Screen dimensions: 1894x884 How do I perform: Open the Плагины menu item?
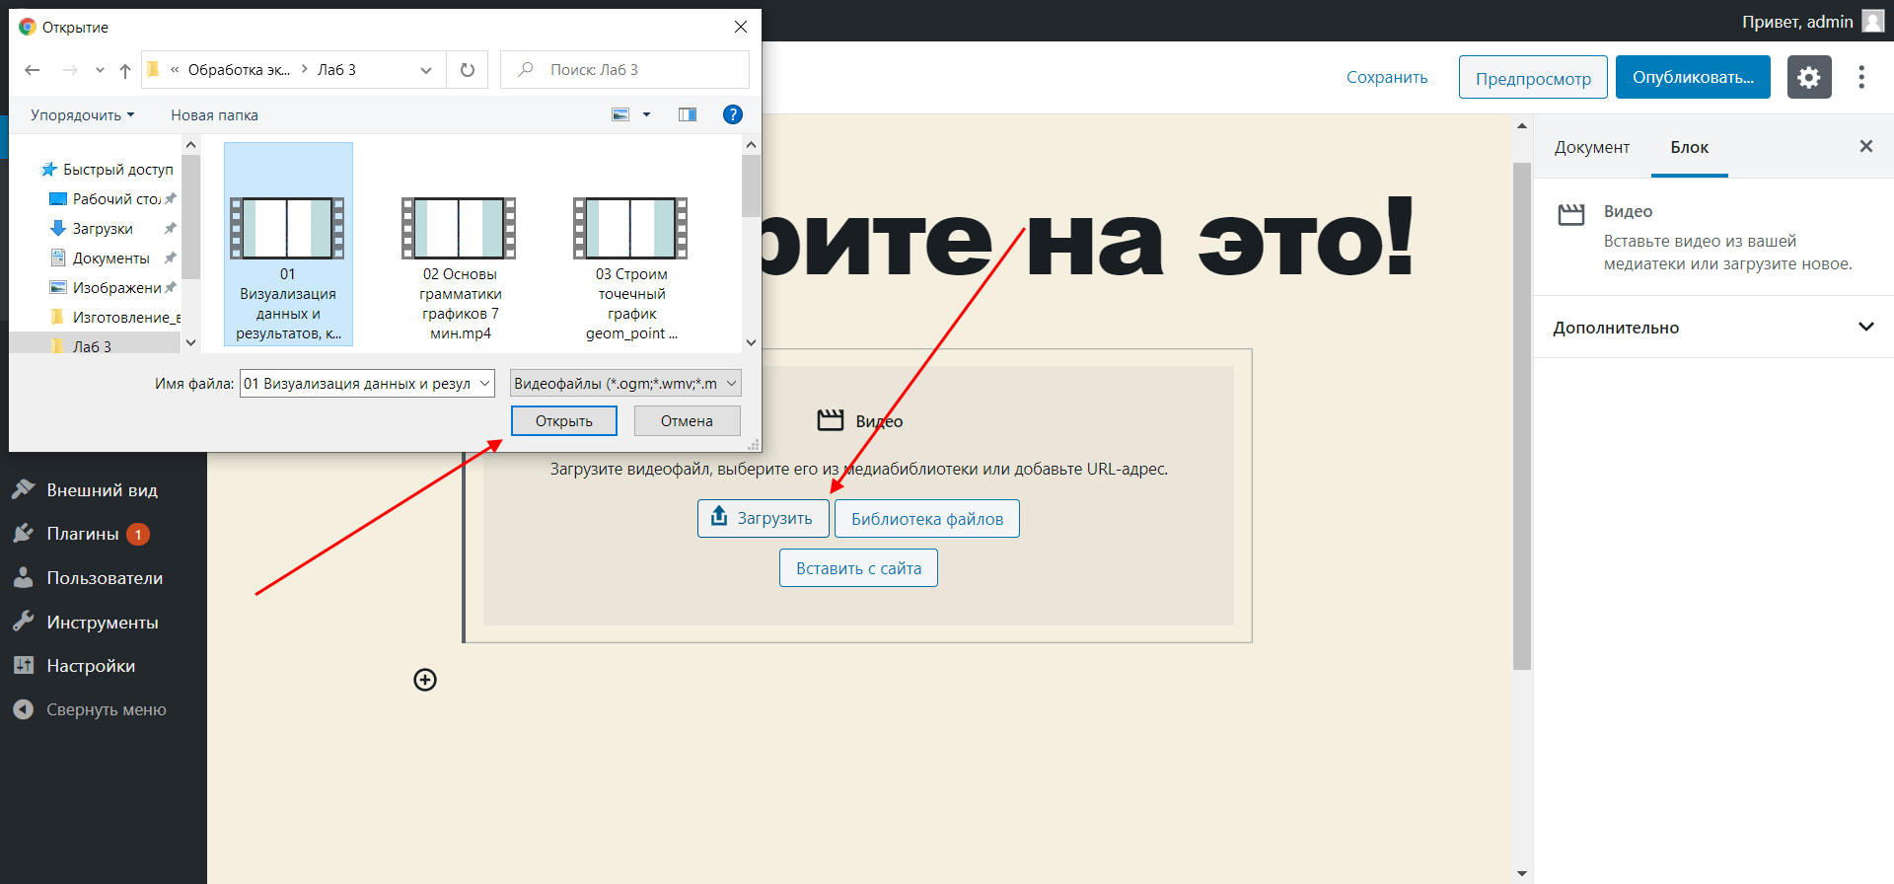click(x=83, y=534)
